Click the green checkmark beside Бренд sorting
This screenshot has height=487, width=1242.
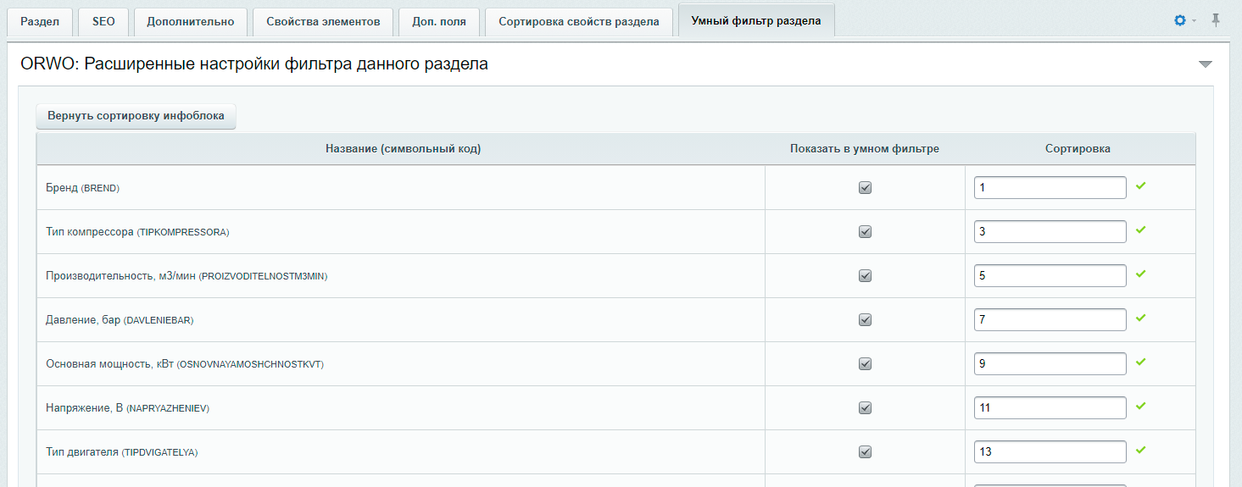(x=1141, y=185)
